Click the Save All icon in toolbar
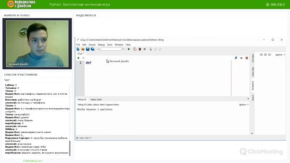 pos(92,49)
